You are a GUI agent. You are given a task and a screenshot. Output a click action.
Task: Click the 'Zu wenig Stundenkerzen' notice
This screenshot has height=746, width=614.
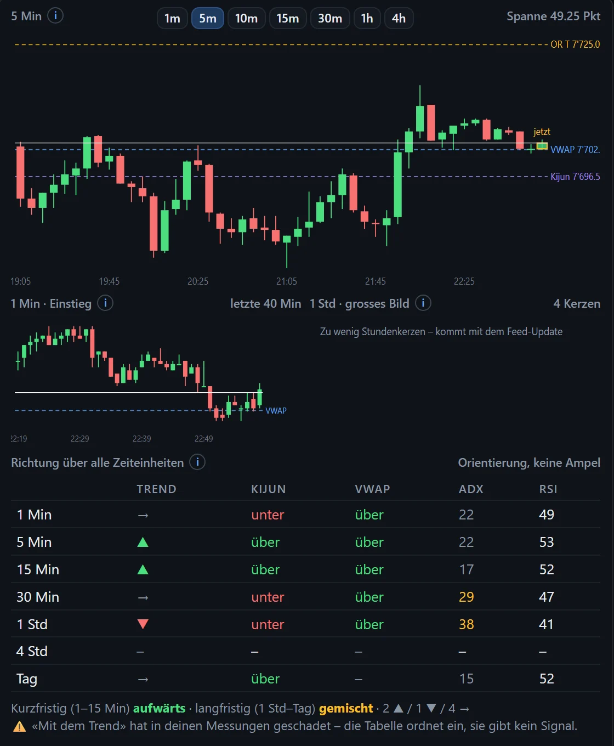(x=441, y=331)
